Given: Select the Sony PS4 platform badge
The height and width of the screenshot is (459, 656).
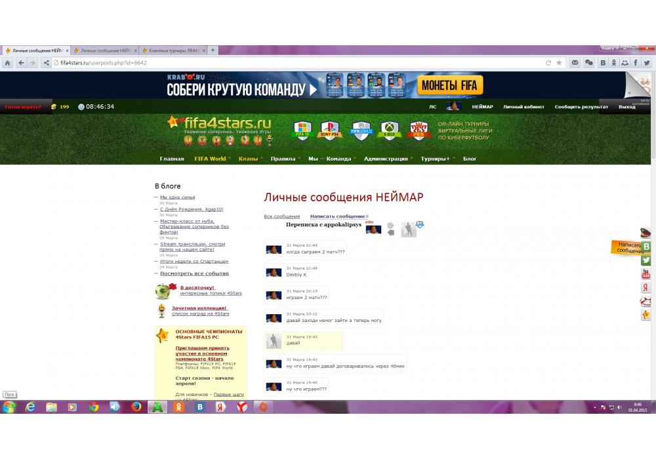Looking at the screenshot, I should click(x=329, y=130).
